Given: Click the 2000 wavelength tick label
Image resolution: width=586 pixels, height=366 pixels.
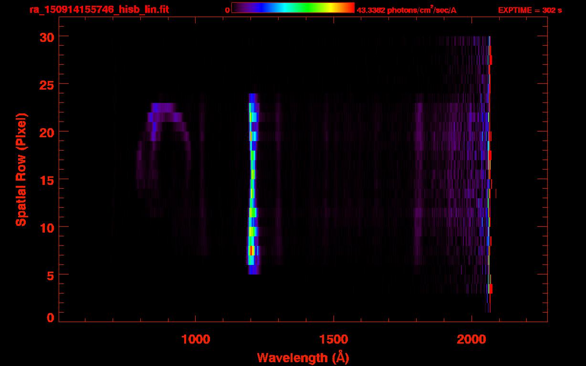Looking at the screenshot, I should pos(471,340).
